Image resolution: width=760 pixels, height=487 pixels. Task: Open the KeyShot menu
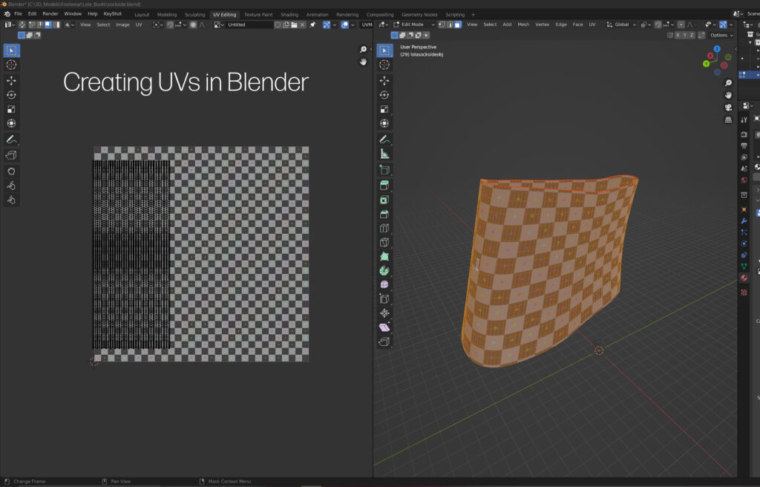[x=113, y=14]
